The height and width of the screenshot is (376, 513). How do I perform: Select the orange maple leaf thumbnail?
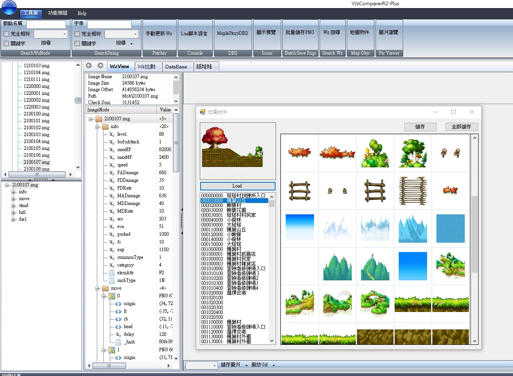[x=299, y=152]
